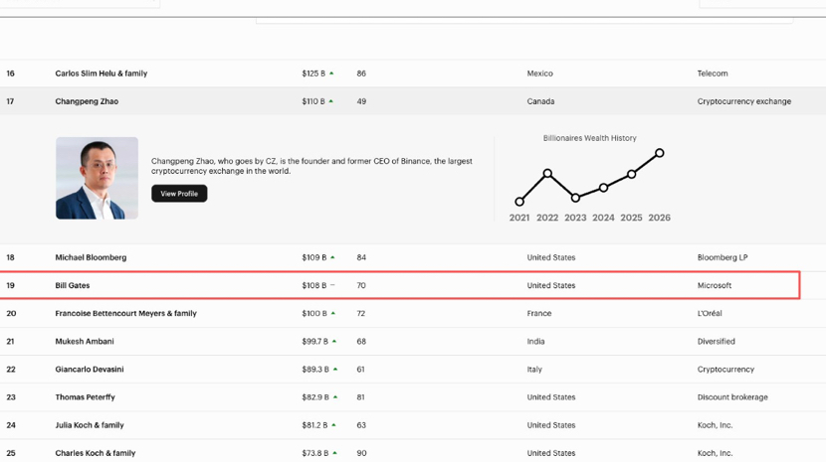Select the 2021 point on wealth chart
Viewport: 826px width, 462px height.
tap(519, 202)
